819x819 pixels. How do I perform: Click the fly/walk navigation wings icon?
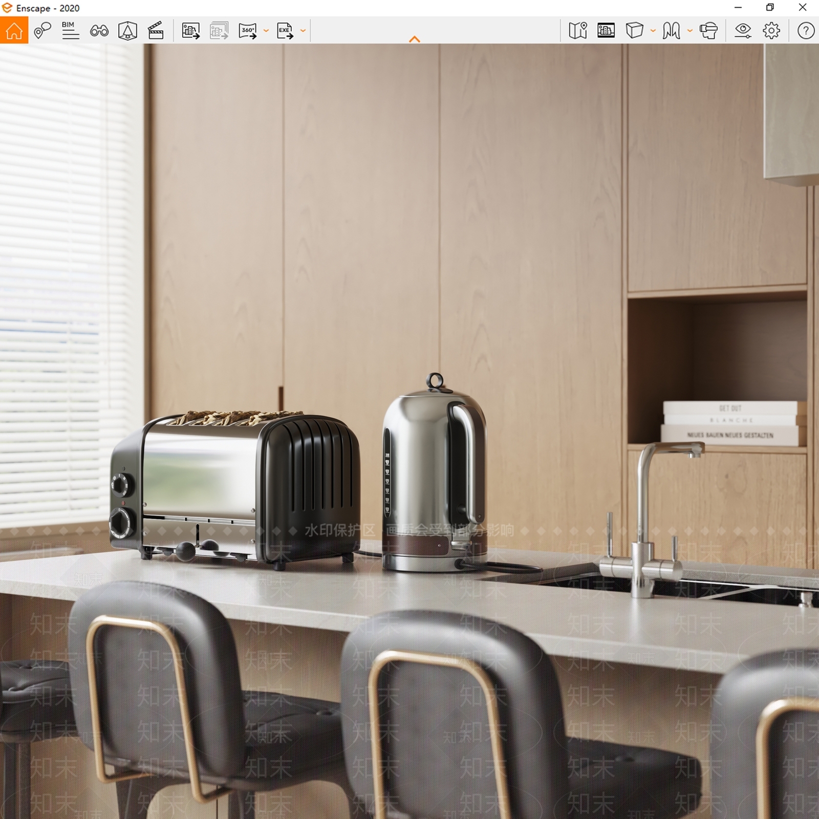[x=671, y=31]
